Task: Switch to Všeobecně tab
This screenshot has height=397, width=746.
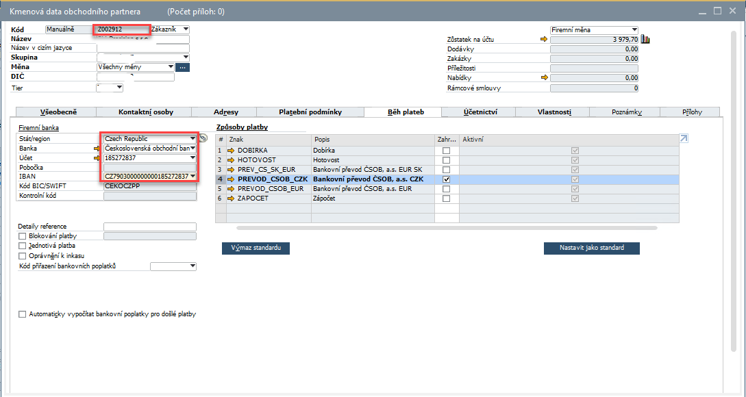Action: point(55,112)
